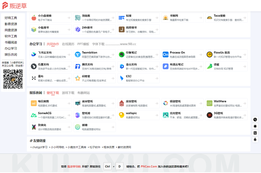Go to 娱乐休闲 in sidebar
This screenshot has width=261, height=173.
pyautogui.click(x=11, y=55)
